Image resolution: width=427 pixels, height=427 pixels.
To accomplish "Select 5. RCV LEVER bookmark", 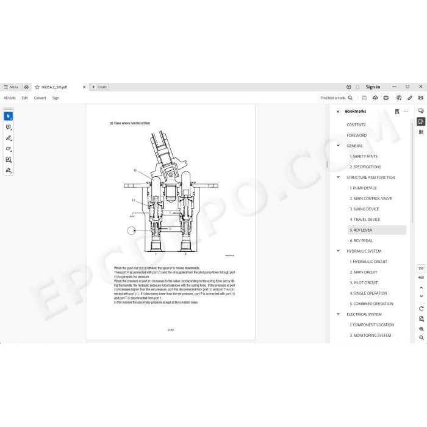I will point(377,230).
